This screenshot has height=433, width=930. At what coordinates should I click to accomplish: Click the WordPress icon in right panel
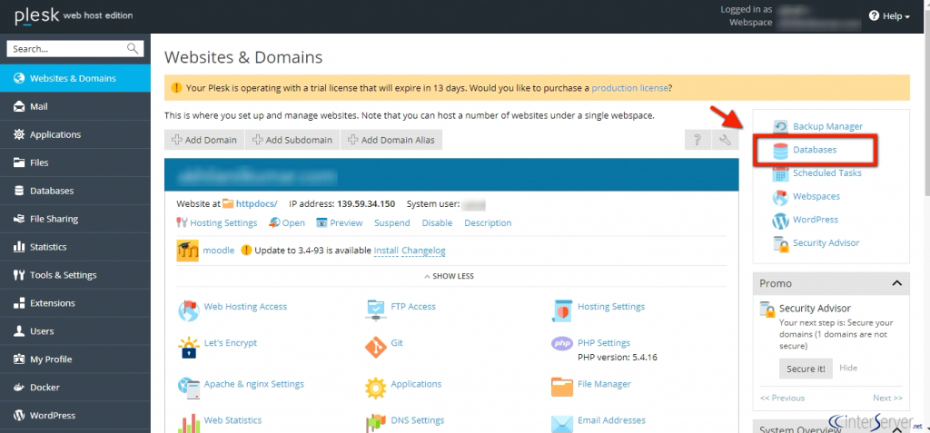click(x=780, y=220)
